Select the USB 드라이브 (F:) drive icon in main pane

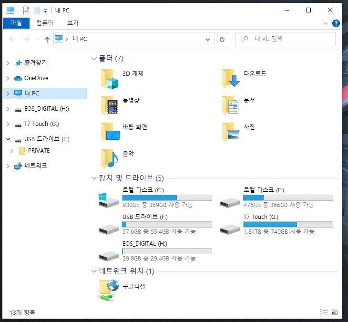click(x=109, y=229)
